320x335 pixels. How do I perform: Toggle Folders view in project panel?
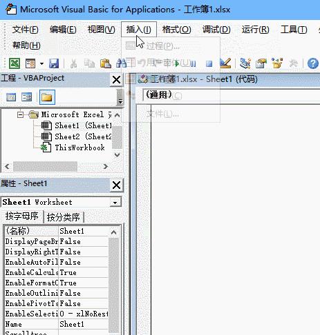point(47,97)
